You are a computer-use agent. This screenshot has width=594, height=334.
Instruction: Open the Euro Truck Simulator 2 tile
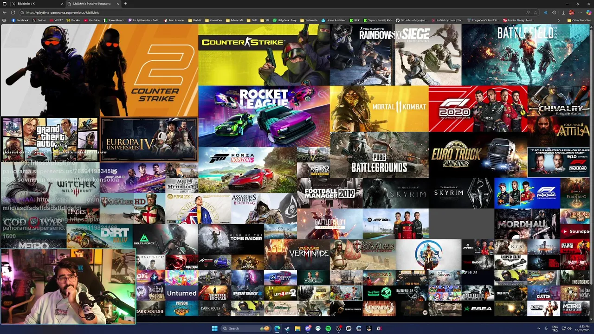tap(478, 154)
